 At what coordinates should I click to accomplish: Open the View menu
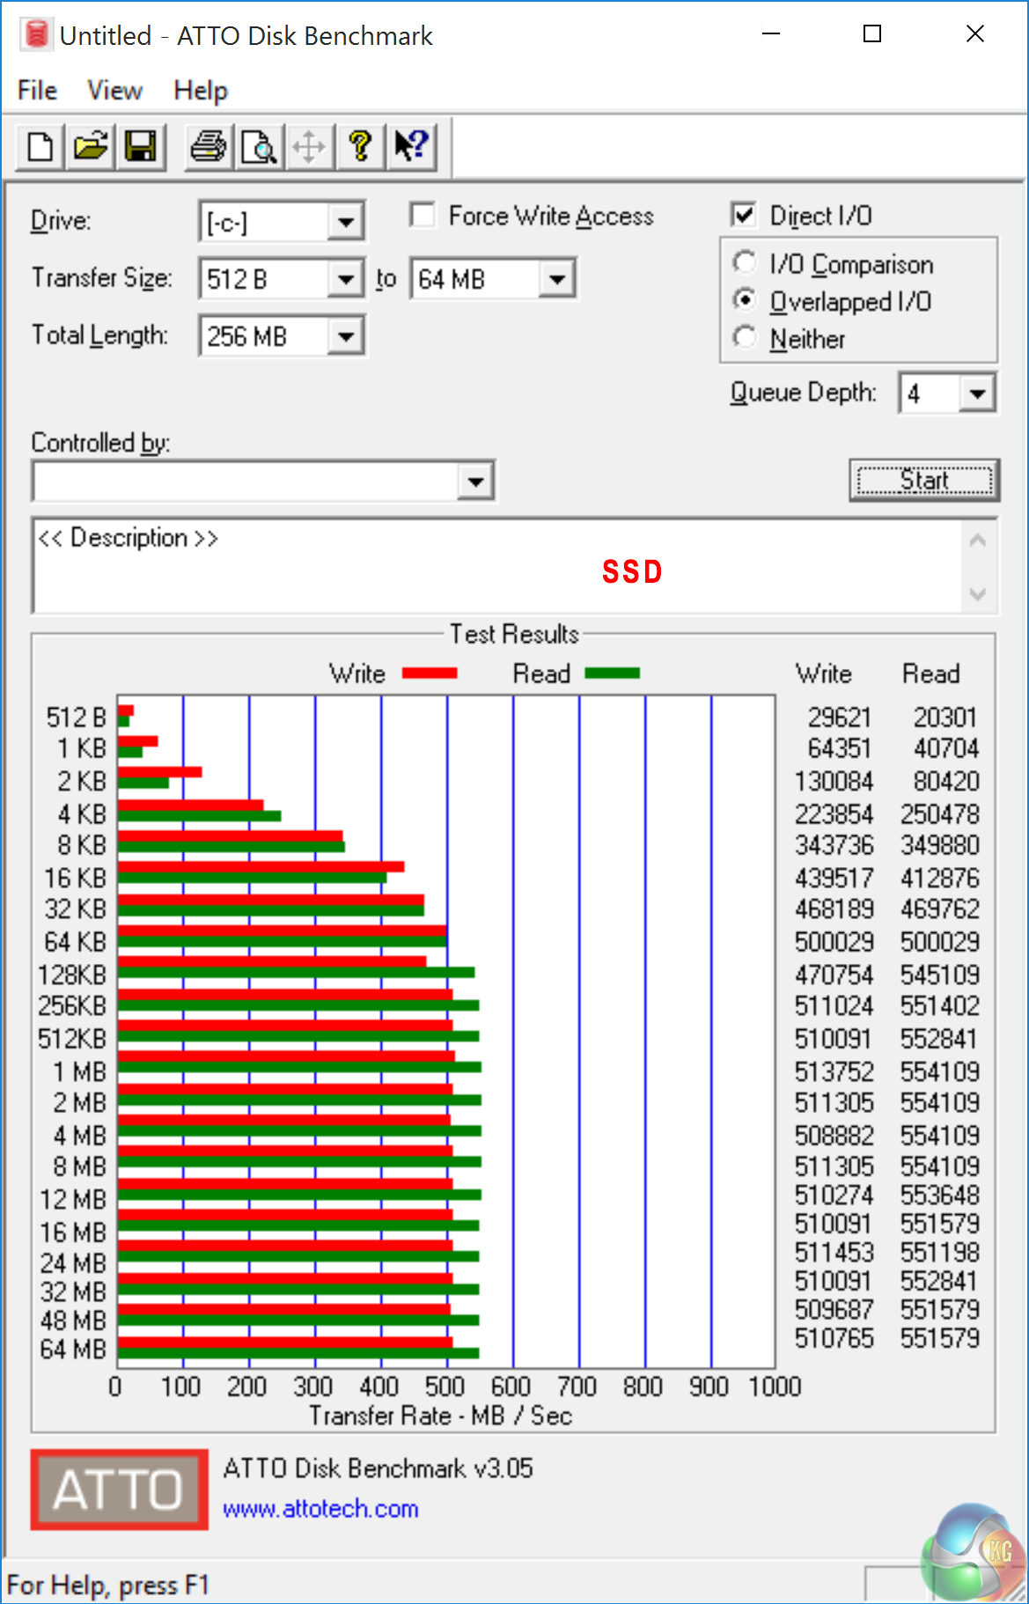pyautogui.click(x=114, y=91)
